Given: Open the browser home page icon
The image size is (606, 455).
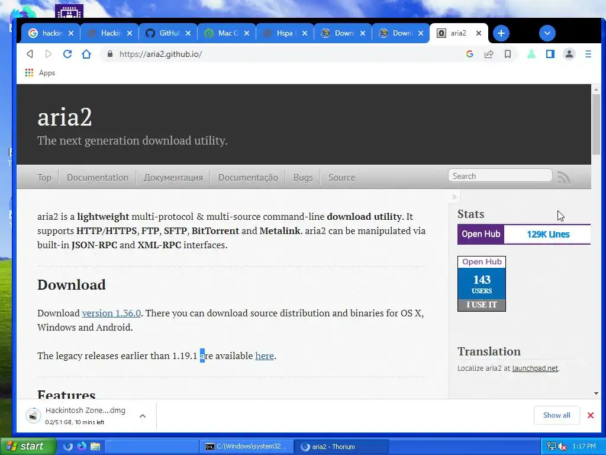Looking at the screenshot, I should [x=86, y=54].
